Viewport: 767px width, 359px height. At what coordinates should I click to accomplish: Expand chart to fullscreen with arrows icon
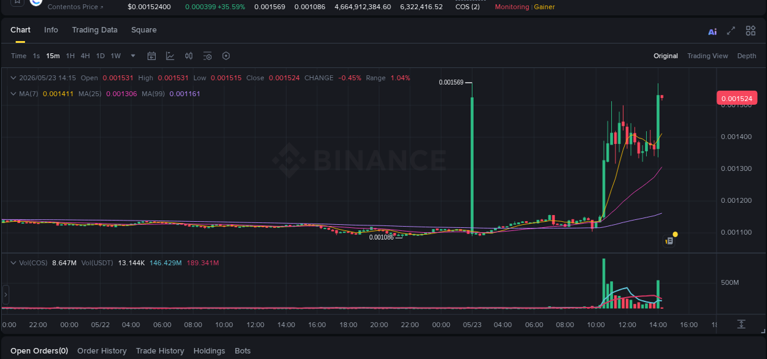(x=731, y=31)
